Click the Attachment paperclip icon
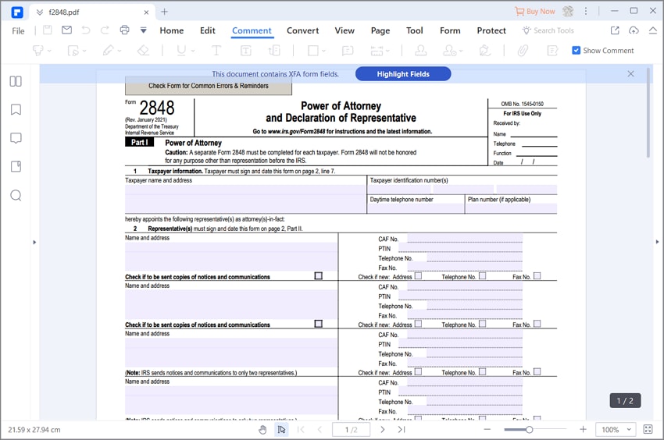 (523, 51)
